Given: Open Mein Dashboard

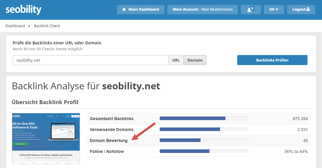Looking at the screenshot, I should pyautogui.click(x=141, y=9).
